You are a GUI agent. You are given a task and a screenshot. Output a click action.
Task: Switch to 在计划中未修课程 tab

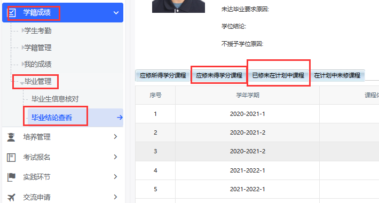[337, 75]
